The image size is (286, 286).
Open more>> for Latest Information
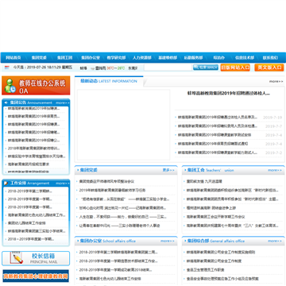[x=276, y=81]
